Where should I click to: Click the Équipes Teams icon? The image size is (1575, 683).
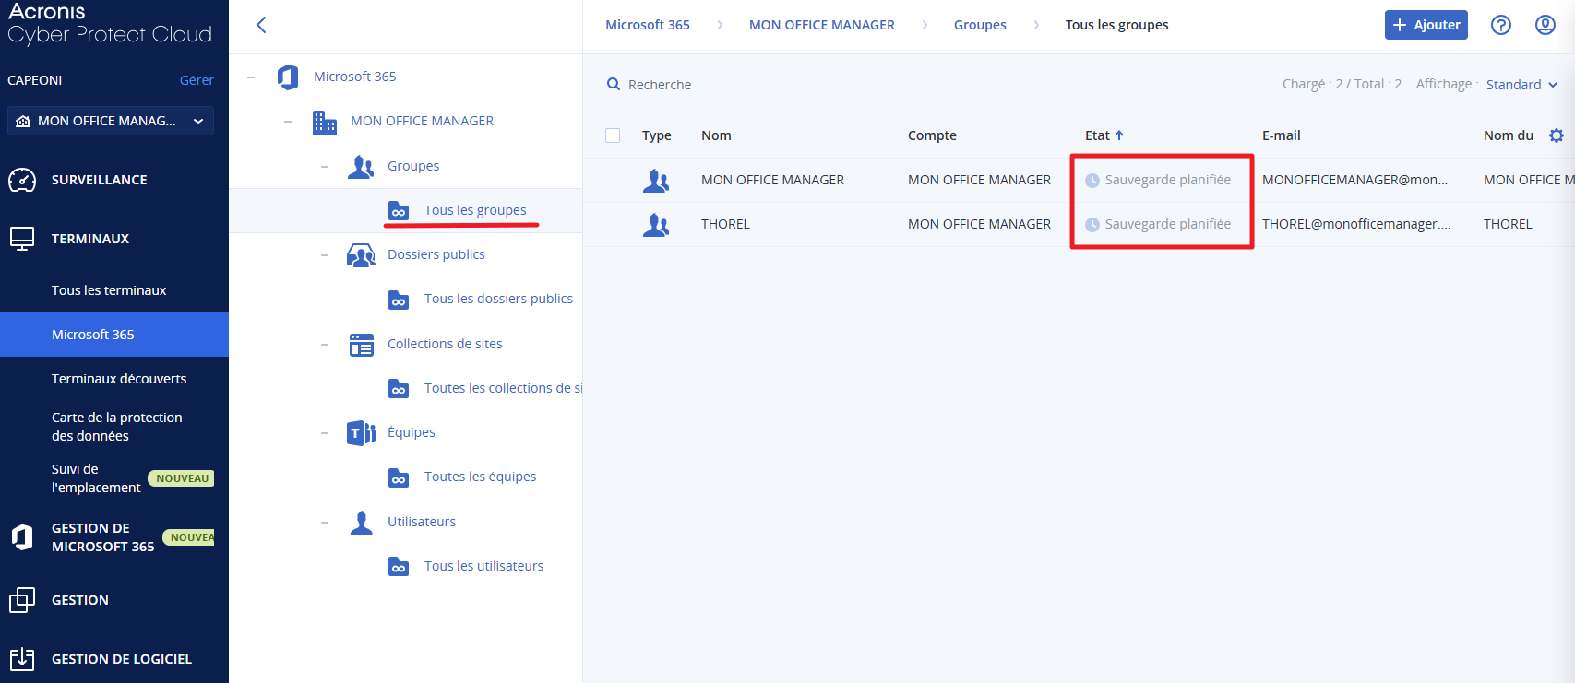pyautogui.click(x=362, y=432)
